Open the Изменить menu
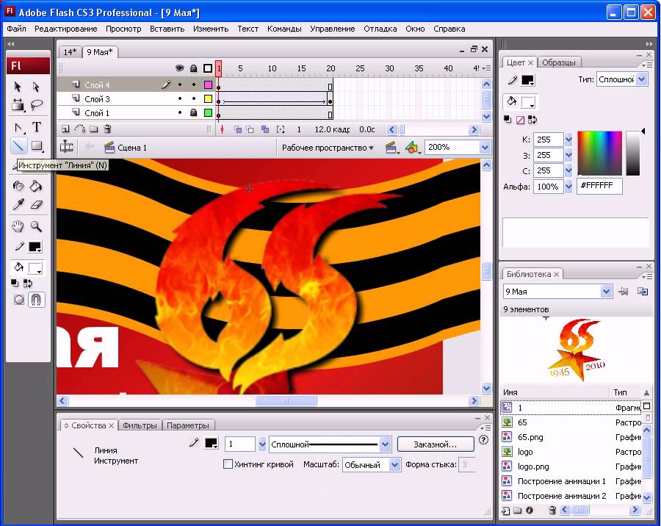661x526 pixels. tap(211, 29)
